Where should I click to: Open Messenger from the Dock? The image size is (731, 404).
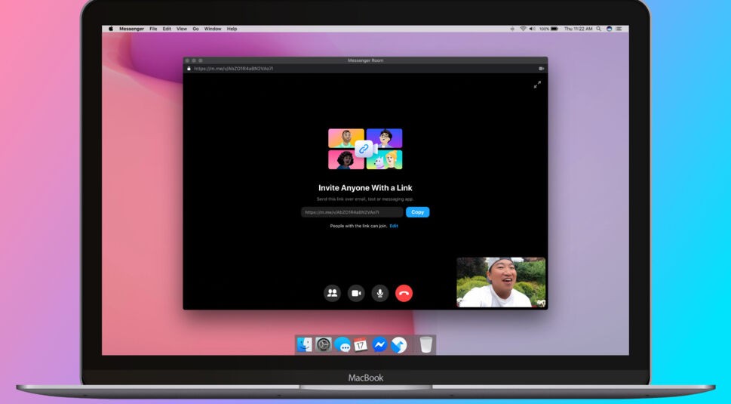coord(380,345)
